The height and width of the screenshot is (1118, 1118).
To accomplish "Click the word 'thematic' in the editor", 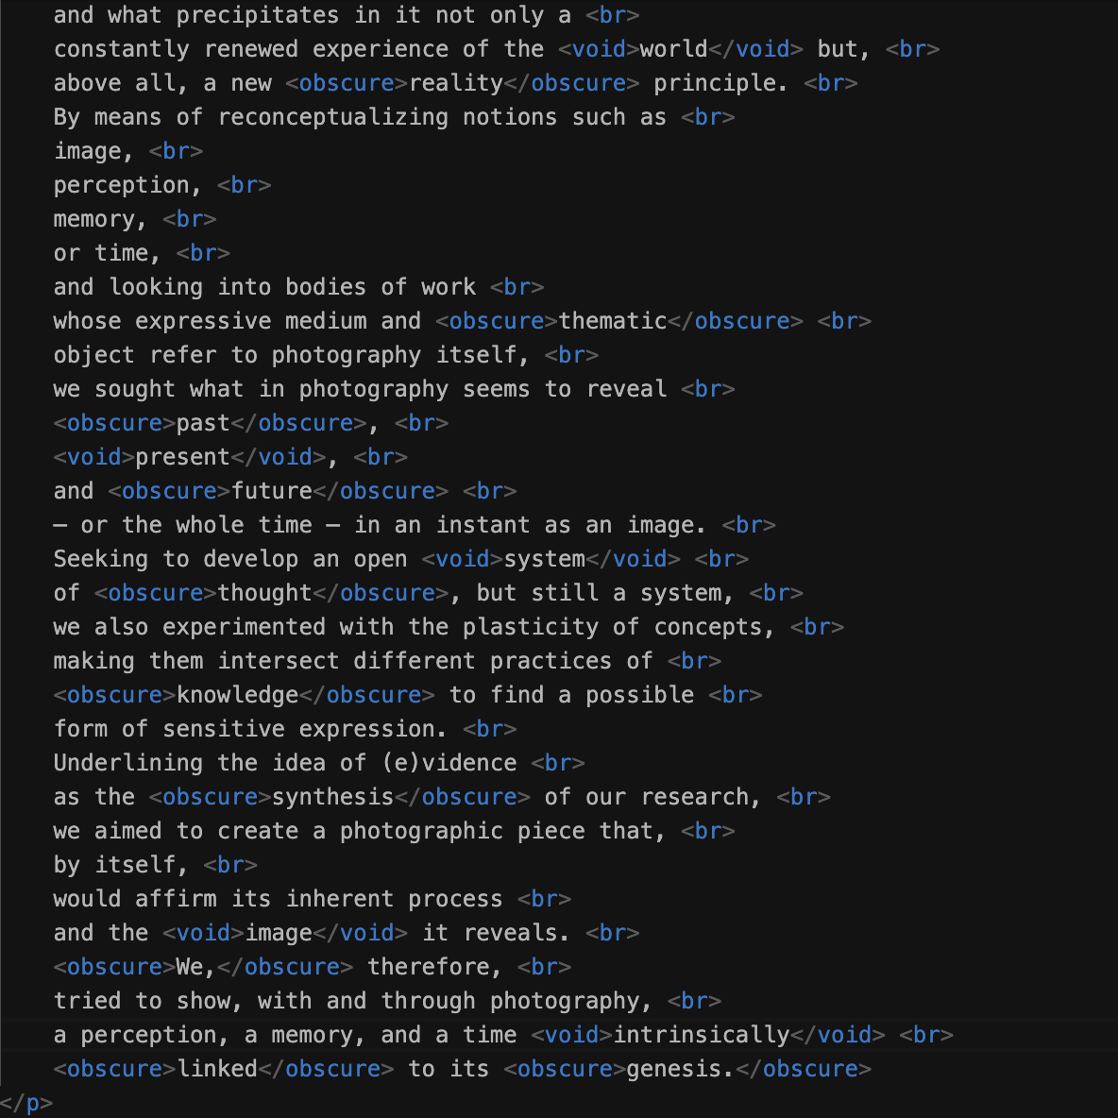I will tap(612, 321).
